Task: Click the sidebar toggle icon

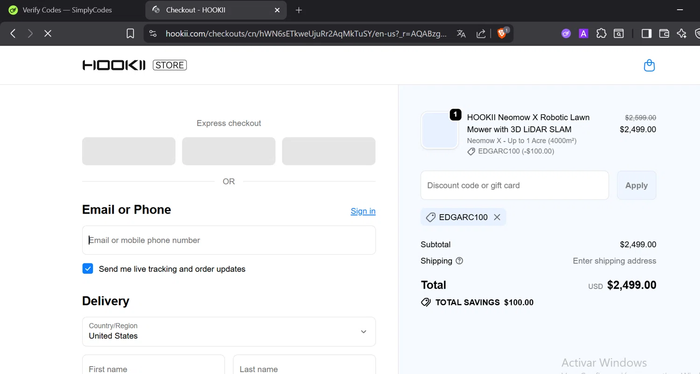Action: pyautogui.click(x=646, y=34)
